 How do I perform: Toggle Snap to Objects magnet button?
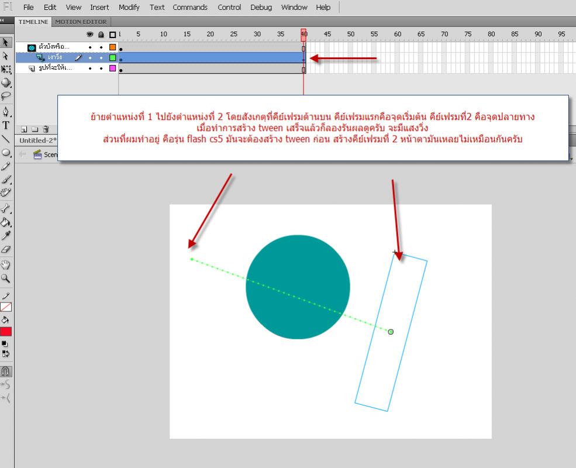coord(6,371)
